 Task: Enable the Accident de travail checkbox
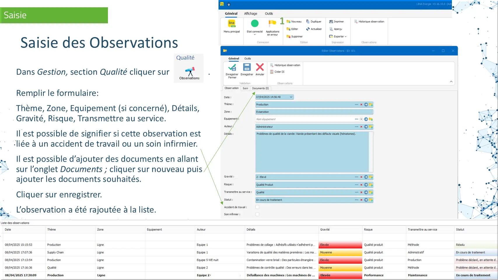point(257,207)
